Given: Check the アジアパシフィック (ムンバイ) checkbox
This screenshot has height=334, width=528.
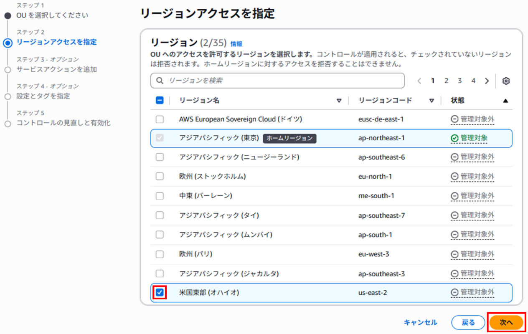Looking at the screenshot, I should coord(160,235).
